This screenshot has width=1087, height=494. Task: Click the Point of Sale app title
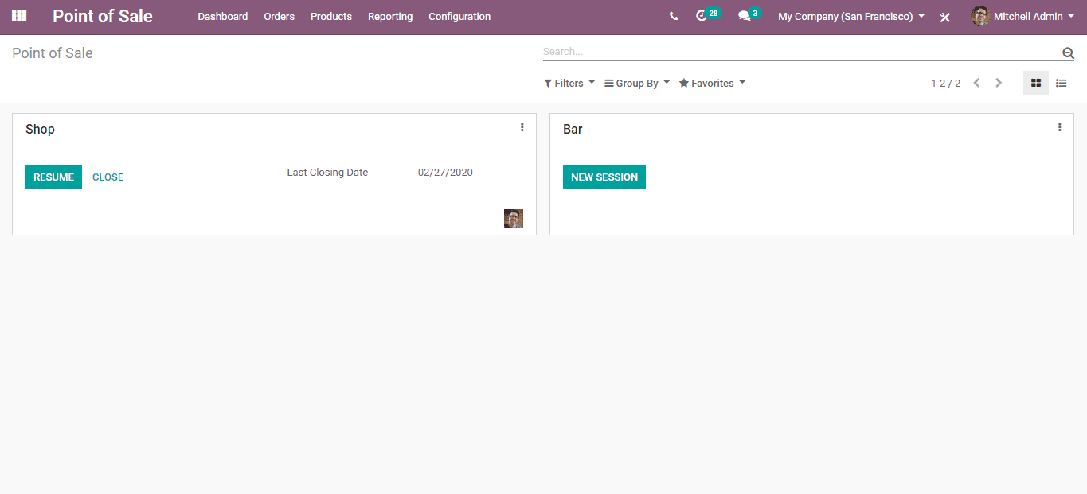[103, 16]
